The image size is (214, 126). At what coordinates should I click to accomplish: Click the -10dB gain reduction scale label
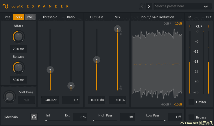pos(178,104)
